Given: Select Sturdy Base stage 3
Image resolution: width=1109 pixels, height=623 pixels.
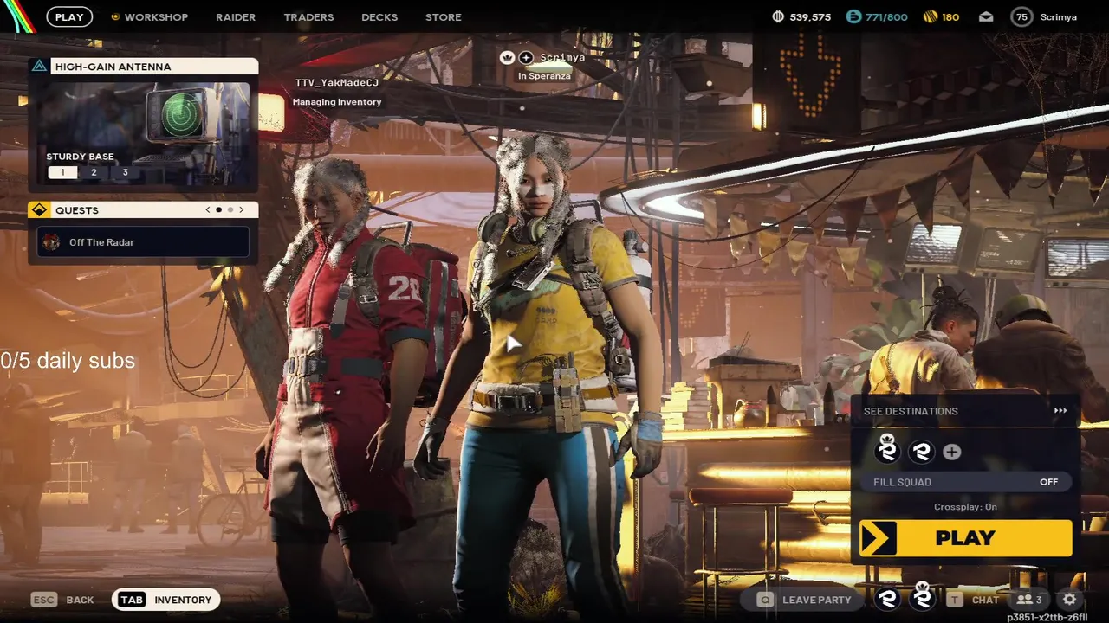Looking at the screenshot, I should pyautogui.click(x=125, y=172).
